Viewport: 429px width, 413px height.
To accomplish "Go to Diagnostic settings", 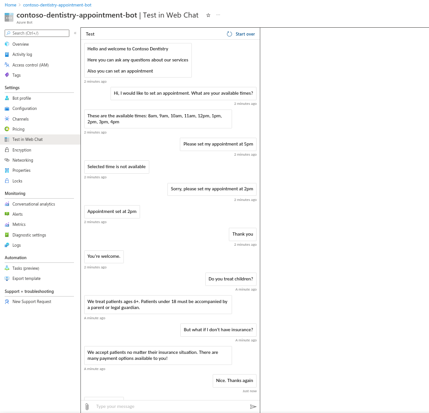I will 29,235.
